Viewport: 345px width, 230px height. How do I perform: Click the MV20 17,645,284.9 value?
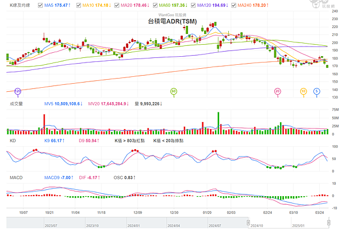pyautogui.click(x=109, y=104)
